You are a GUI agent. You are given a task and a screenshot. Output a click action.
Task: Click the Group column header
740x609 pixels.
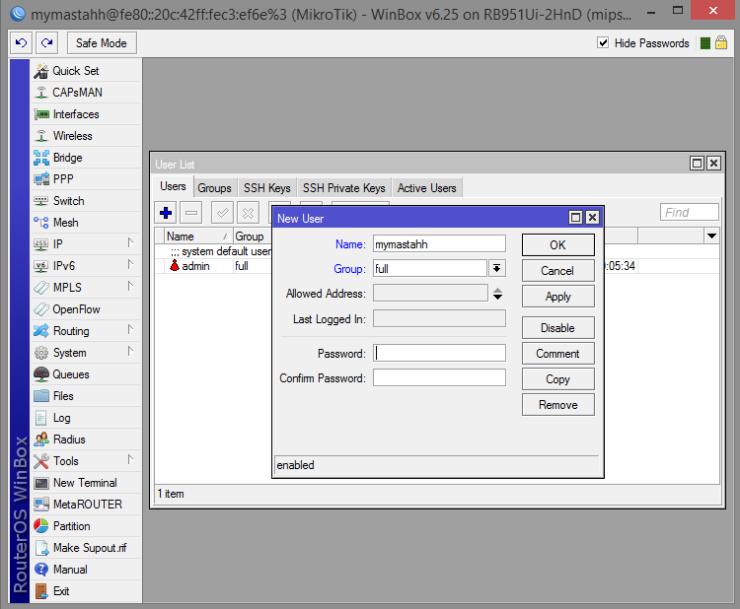point(253,236)
